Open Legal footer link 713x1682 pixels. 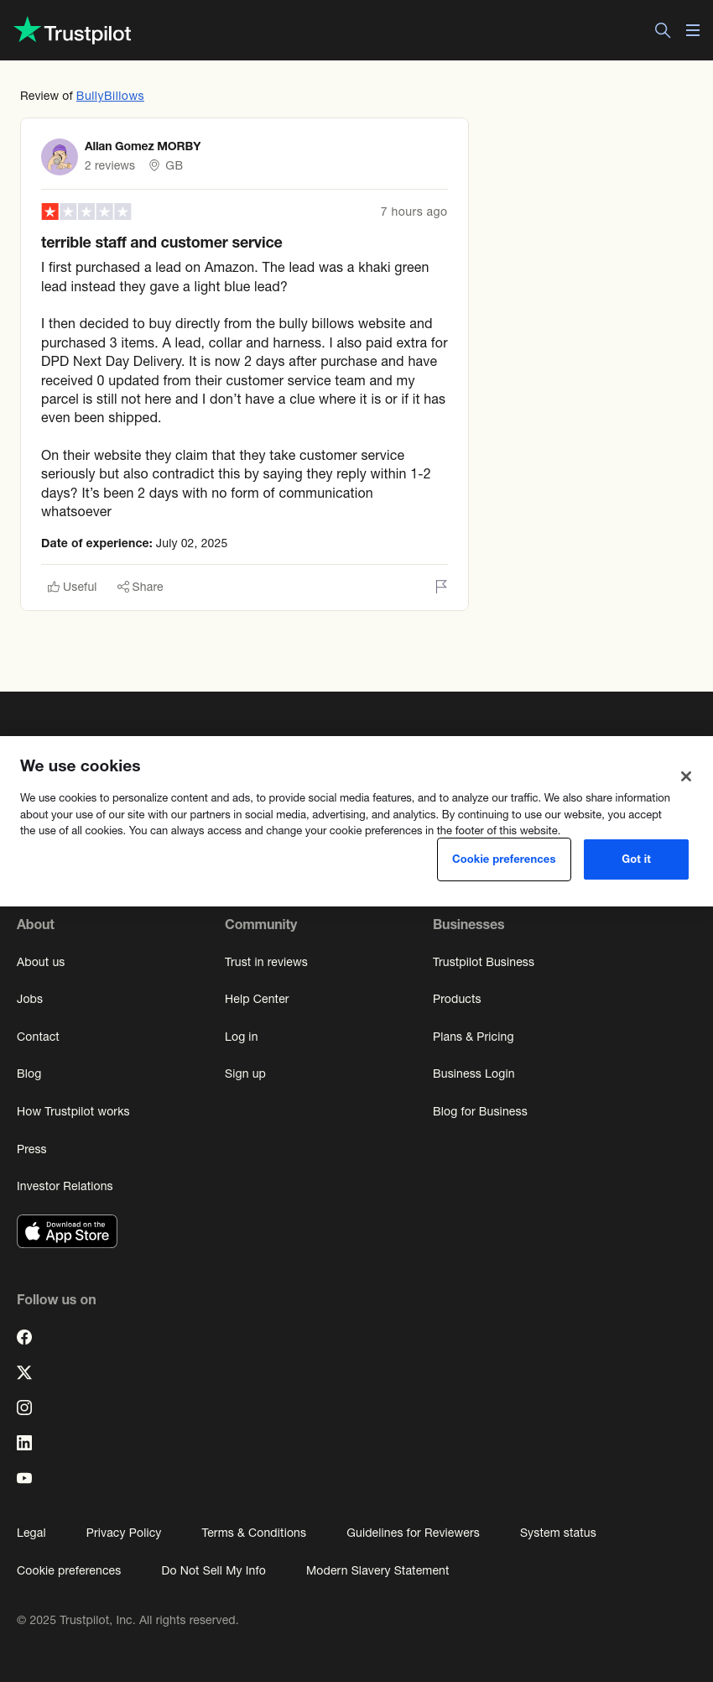[x=31, y=1533]
